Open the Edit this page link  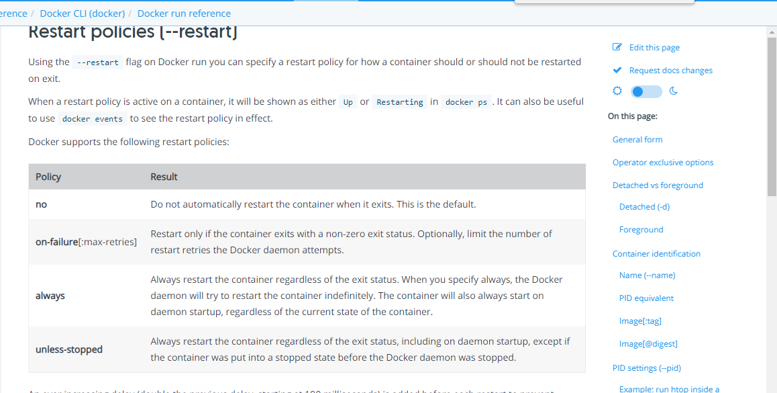pos(654,48)
